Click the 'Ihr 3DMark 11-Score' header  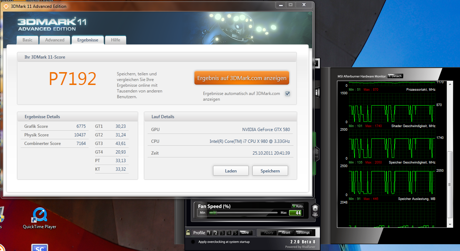point(157,57)
